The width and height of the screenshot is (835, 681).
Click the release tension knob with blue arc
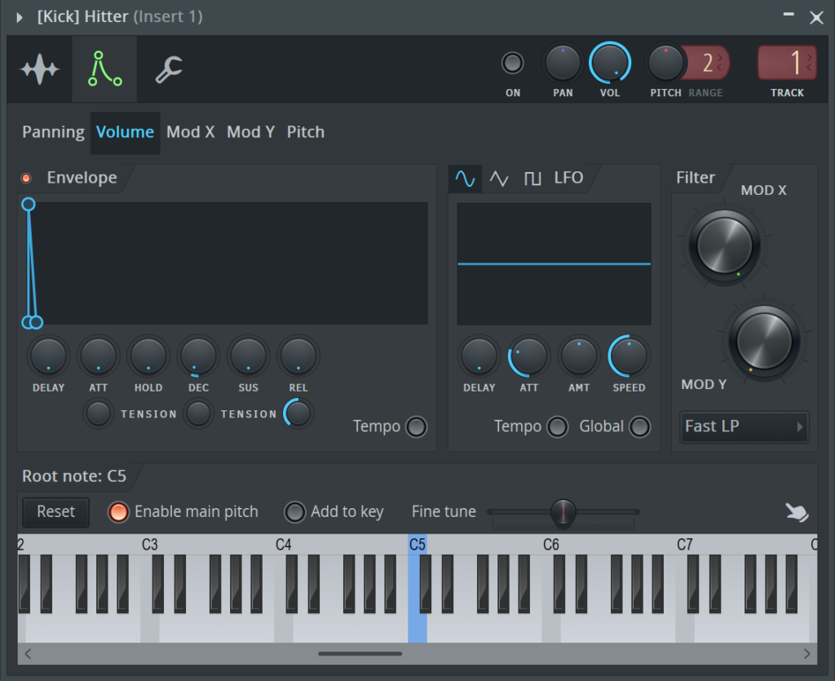click(298, 413)
